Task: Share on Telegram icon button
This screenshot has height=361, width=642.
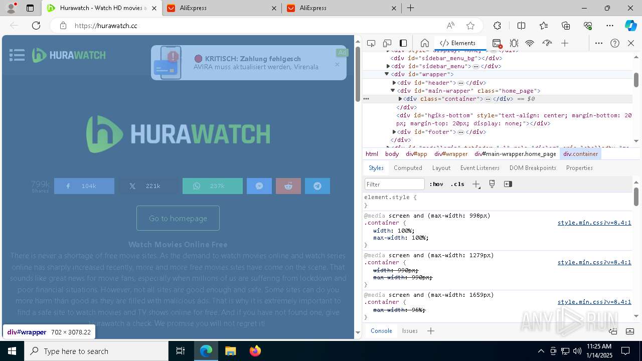Action: pos(317,186)
